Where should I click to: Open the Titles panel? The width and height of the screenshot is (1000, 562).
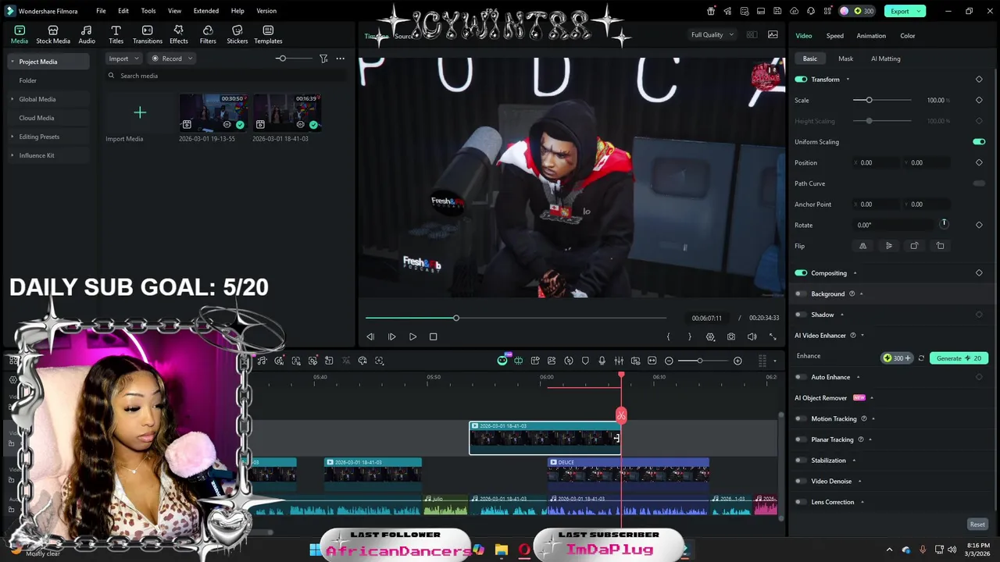pos(116,34)
